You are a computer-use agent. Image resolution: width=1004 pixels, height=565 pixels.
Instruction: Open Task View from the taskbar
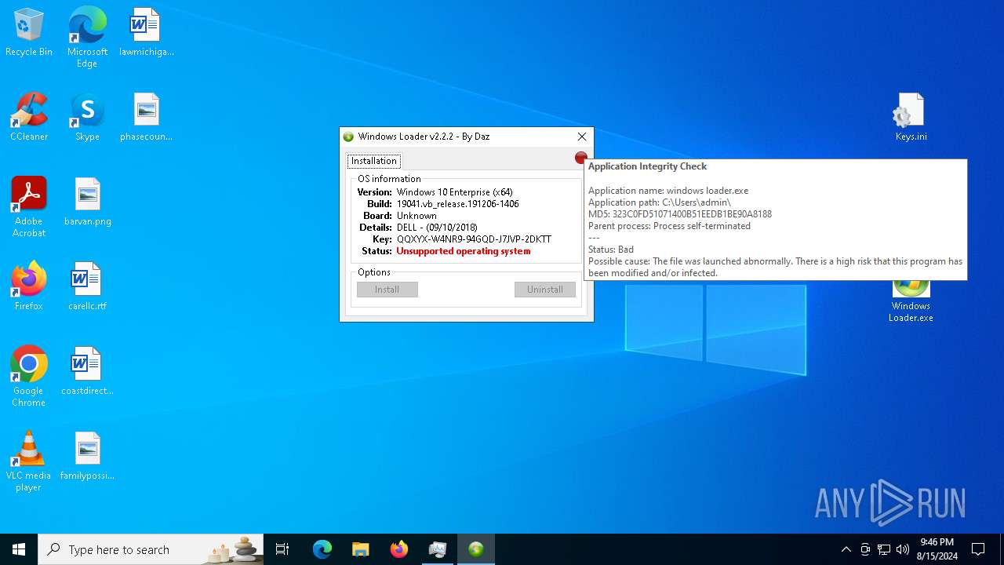(x=282, y=549)
